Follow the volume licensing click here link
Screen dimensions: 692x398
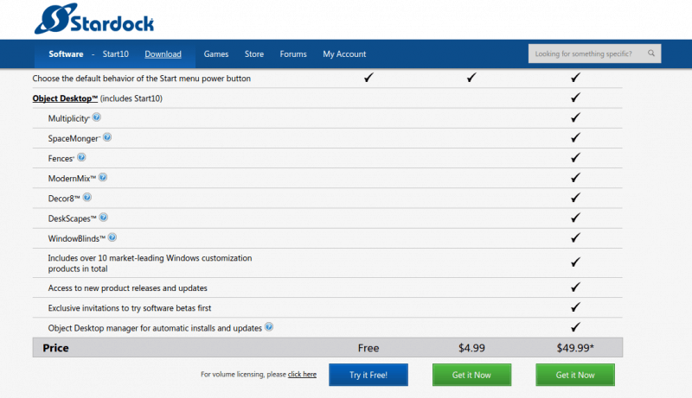302,375
